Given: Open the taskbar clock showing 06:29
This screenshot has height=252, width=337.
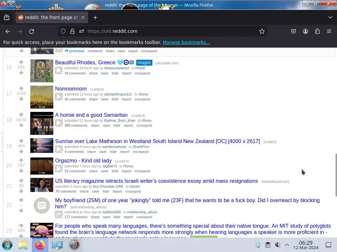Looking at the screenshot, I should (306, 245).
